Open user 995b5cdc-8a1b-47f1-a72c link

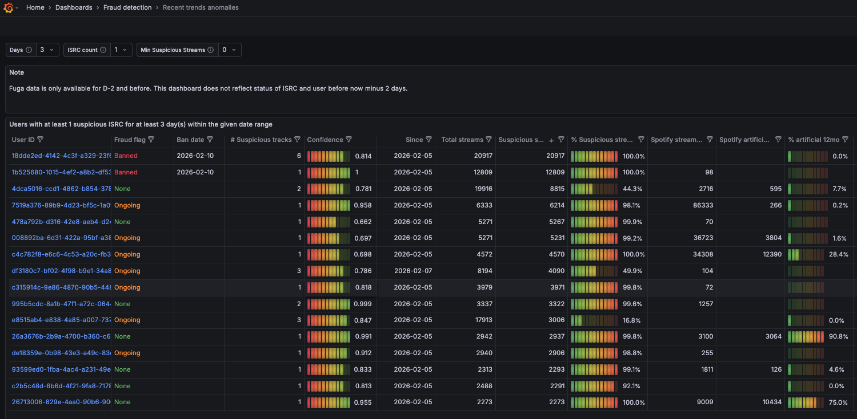coord(62,304)
